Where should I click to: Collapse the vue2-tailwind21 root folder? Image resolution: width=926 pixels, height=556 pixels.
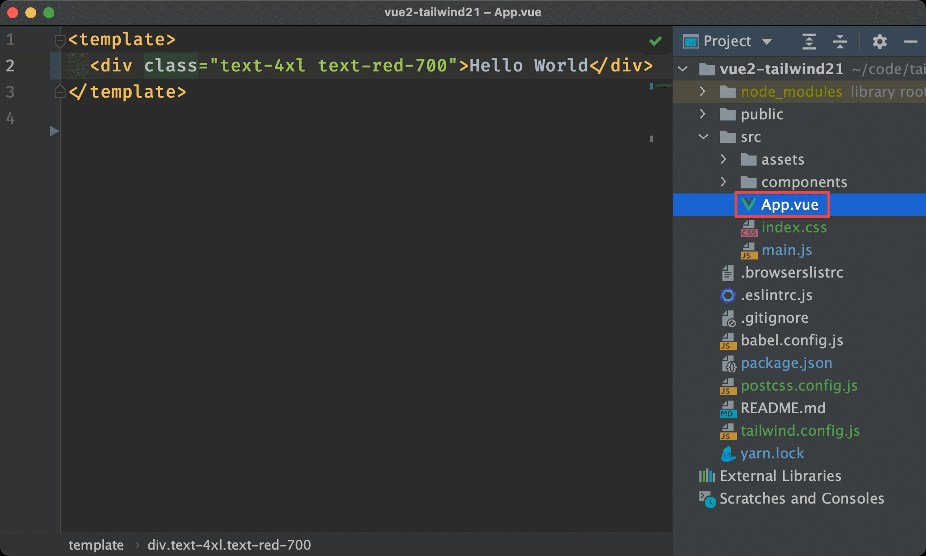(683, 69)
